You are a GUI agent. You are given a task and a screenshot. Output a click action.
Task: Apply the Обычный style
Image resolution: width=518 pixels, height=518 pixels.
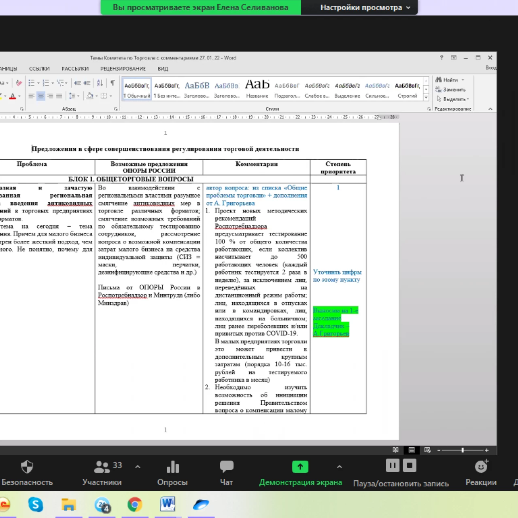(137, 89)
